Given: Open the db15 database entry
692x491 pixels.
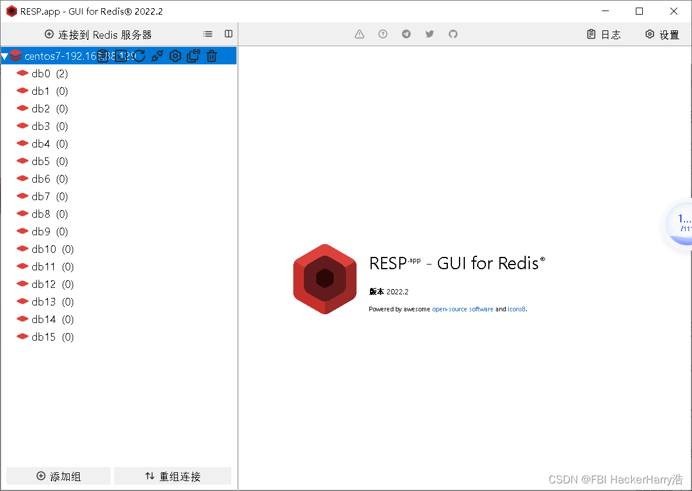Looking at the screenshot, I should (43, 337).
